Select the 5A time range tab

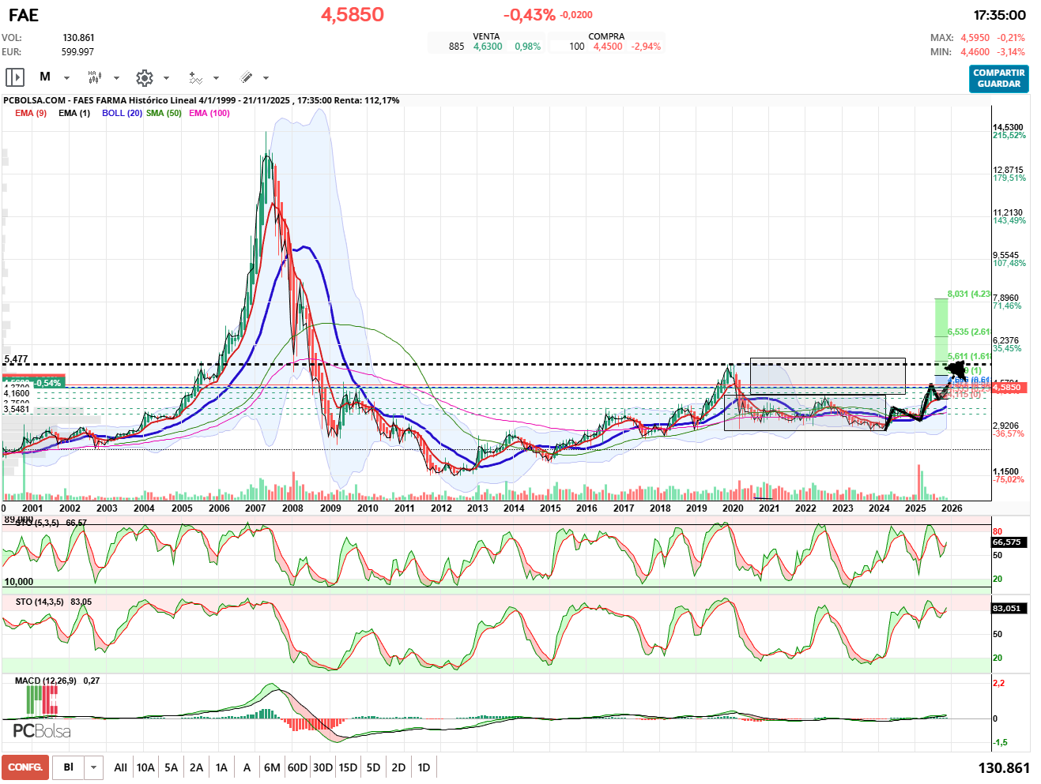[171, 767]
